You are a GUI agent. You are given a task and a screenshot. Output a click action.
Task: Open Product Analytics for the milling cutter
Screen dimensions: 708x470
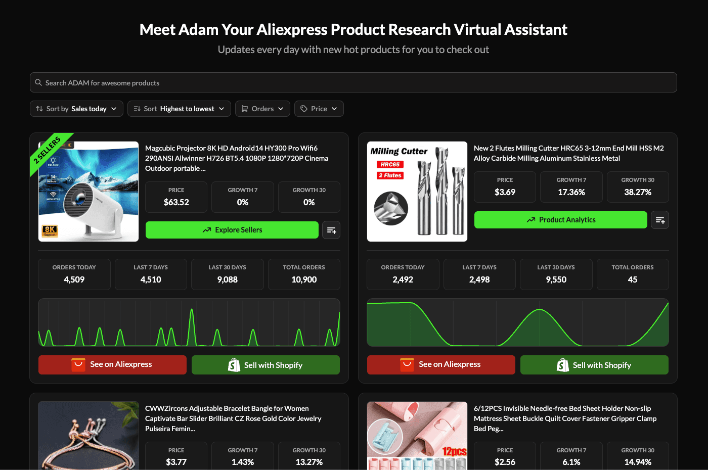click(x=560, y=220)
